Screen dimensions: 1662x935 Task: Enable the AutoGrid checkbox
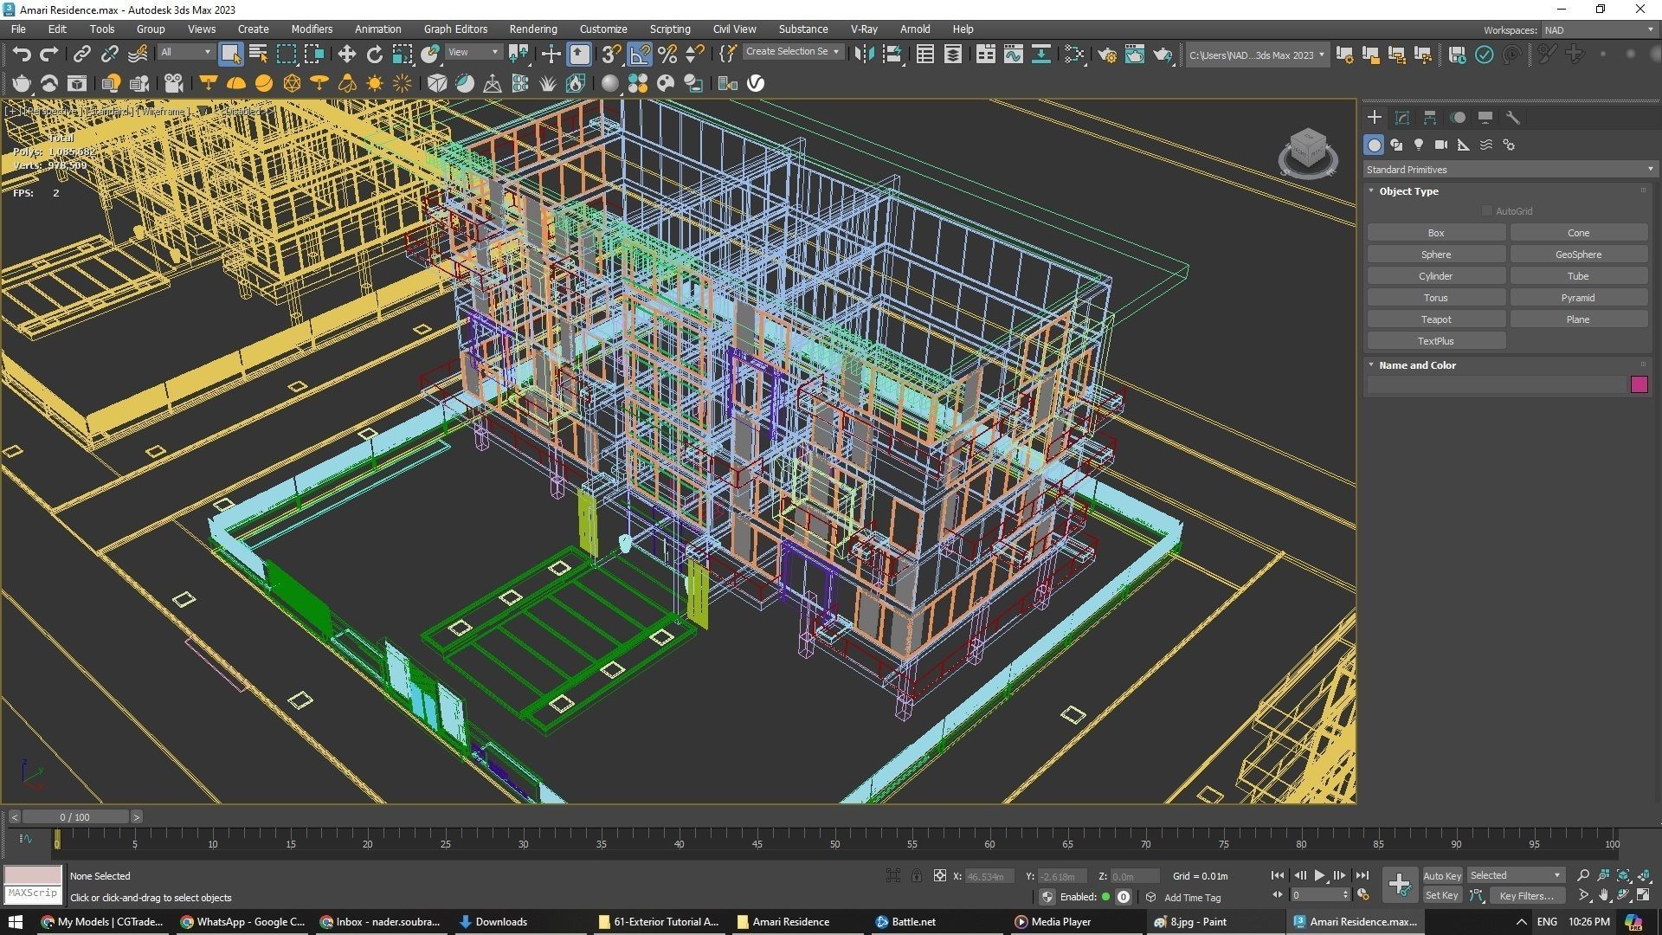[1487, 211]
